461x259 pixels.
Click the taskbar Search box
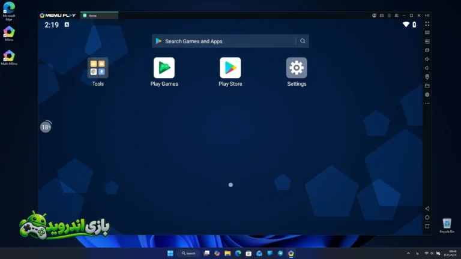pyautogui.click(x=188, y=253)
